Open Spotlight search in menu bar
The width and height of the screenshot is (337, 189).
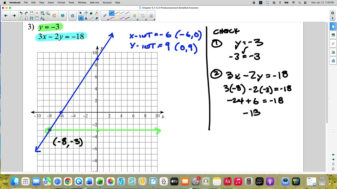[x=300, y=3]
